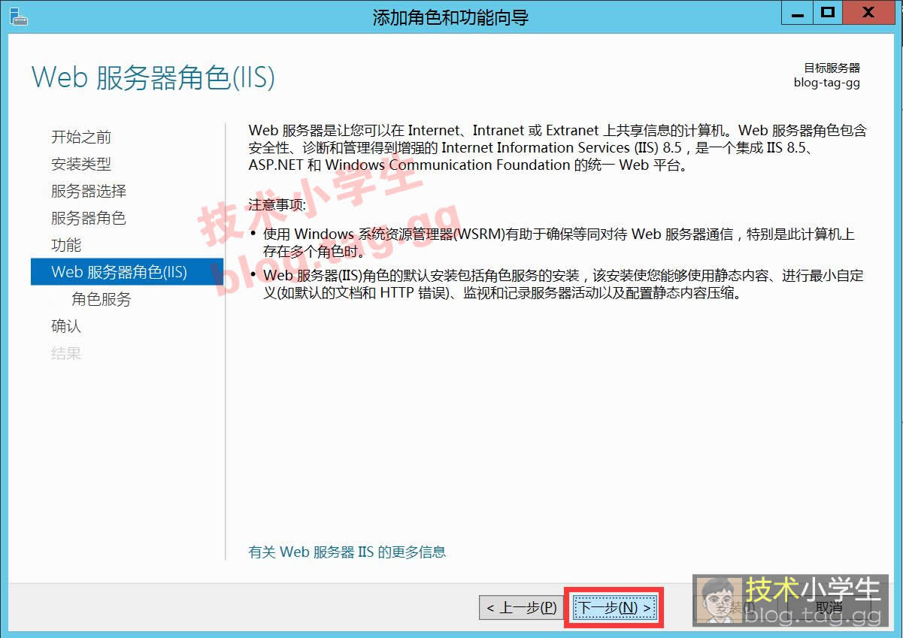Click the greyed-out 结果 step
The height and width of the screenshot is (638, 903).
click(66, 353)
